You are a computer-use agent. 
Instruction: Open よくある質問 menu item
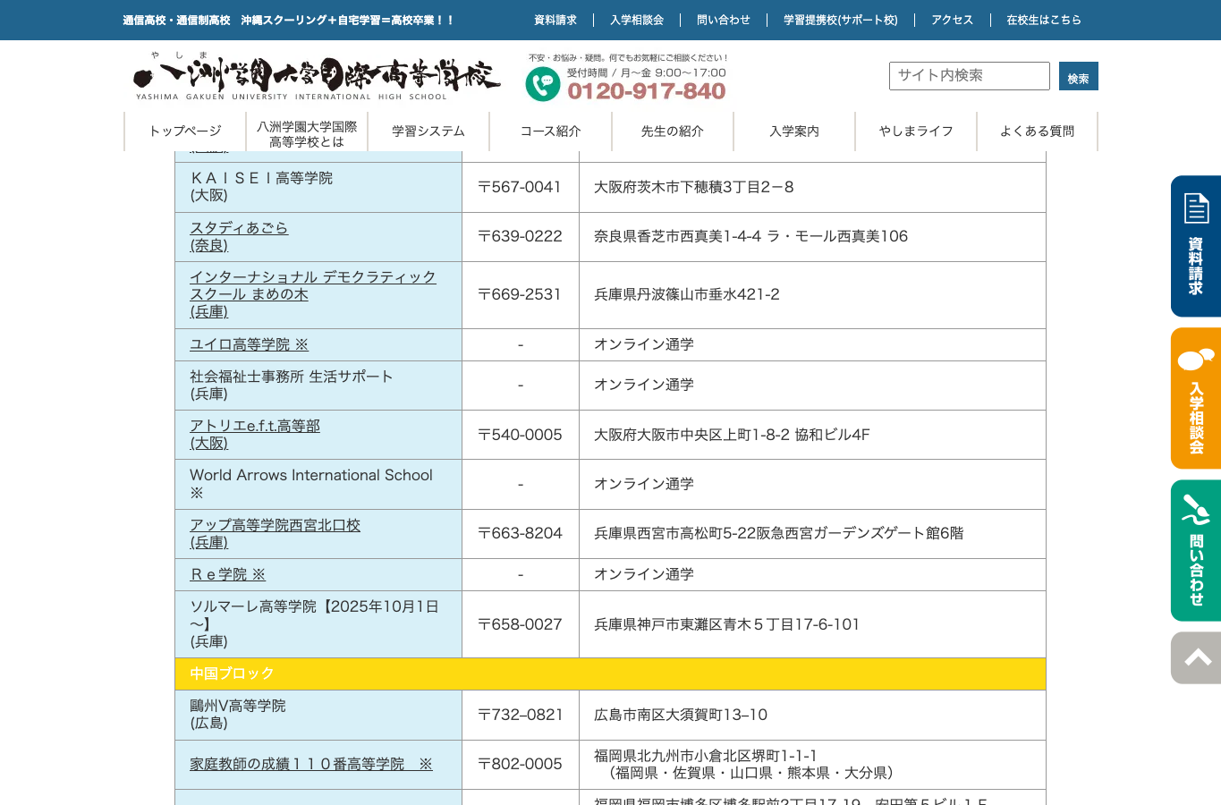(x=1038, y=131)
